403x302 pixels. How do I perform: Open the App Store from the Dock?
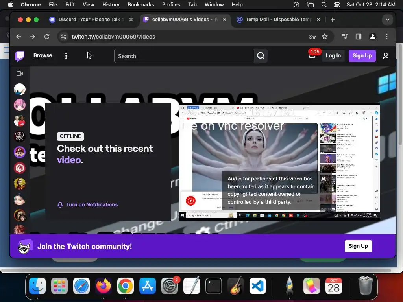(x=148, y=286)
